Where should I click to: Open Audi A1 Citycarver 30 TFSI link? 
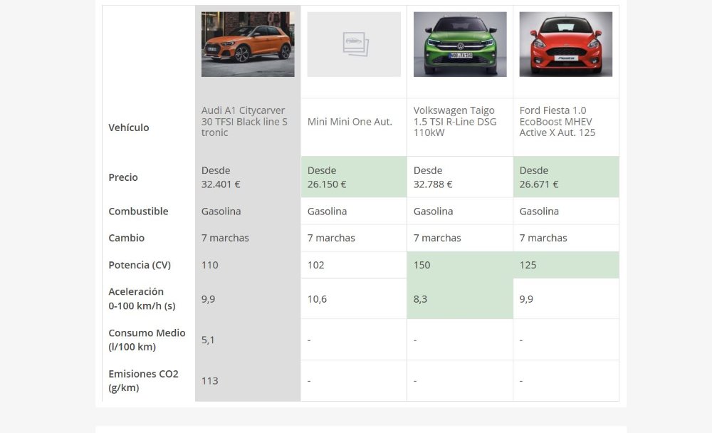click(244, 121)
